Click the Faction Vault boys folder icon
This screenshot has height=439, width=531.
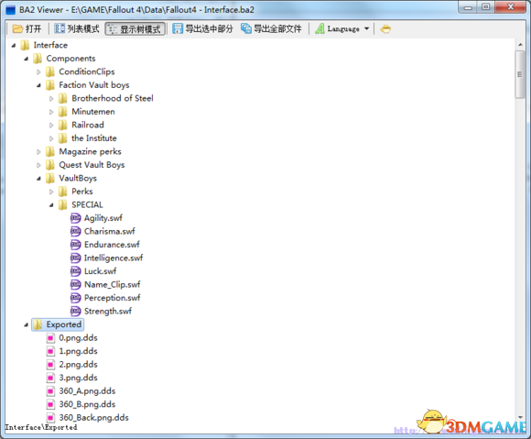[49, 85]
